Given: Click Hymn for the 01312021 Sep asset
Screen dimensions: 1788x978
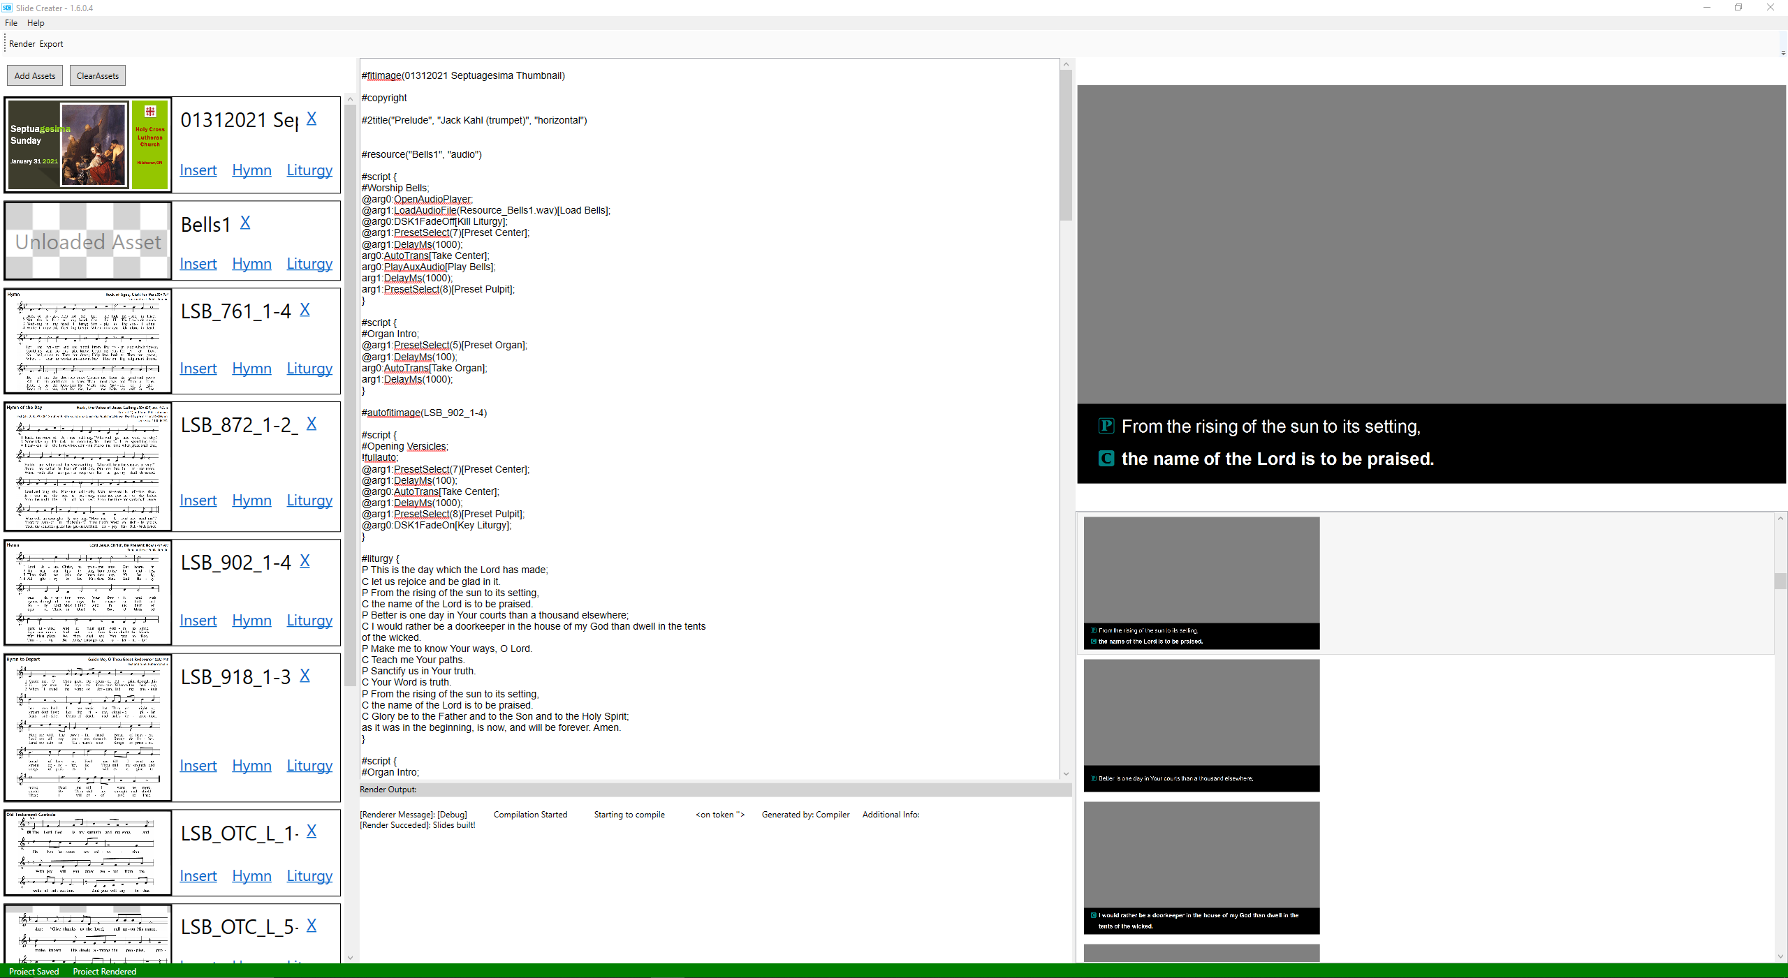Looking at the screenshot, I should click(251, 170).
